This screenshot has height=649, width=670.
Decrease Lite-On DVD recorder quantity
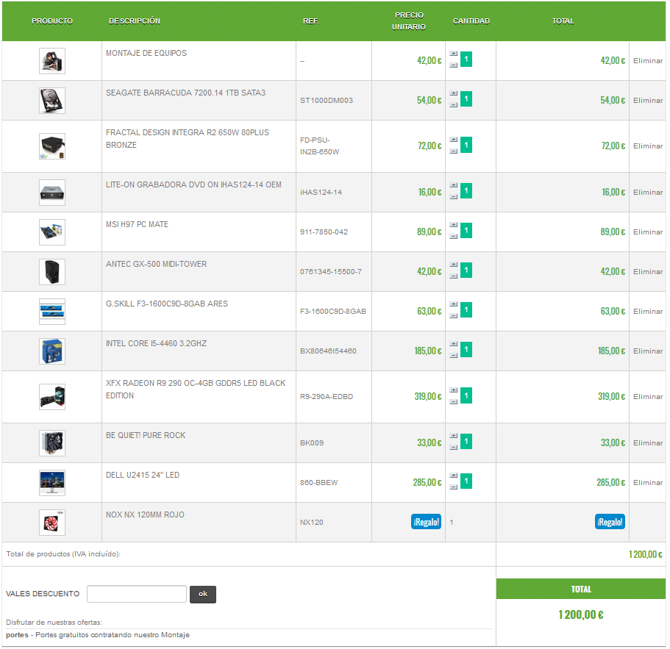453,196
